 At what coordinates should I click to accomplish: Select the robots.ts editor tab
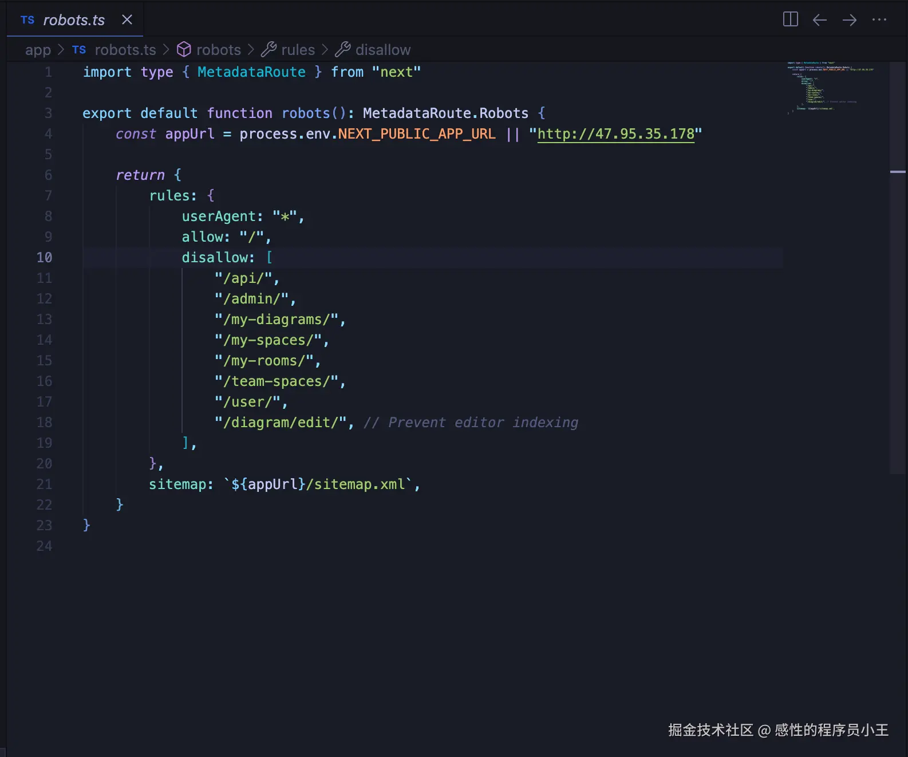(x=74, y=20)
